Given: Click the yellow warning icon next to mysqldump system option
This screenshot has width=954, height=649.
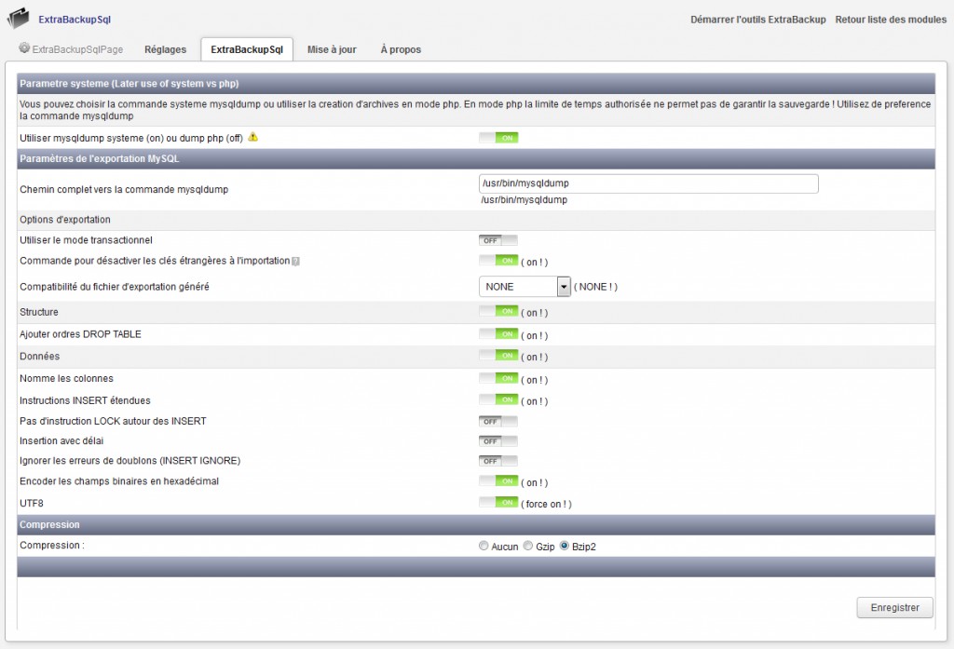Looking at the screenshot, I should point(253,137).
